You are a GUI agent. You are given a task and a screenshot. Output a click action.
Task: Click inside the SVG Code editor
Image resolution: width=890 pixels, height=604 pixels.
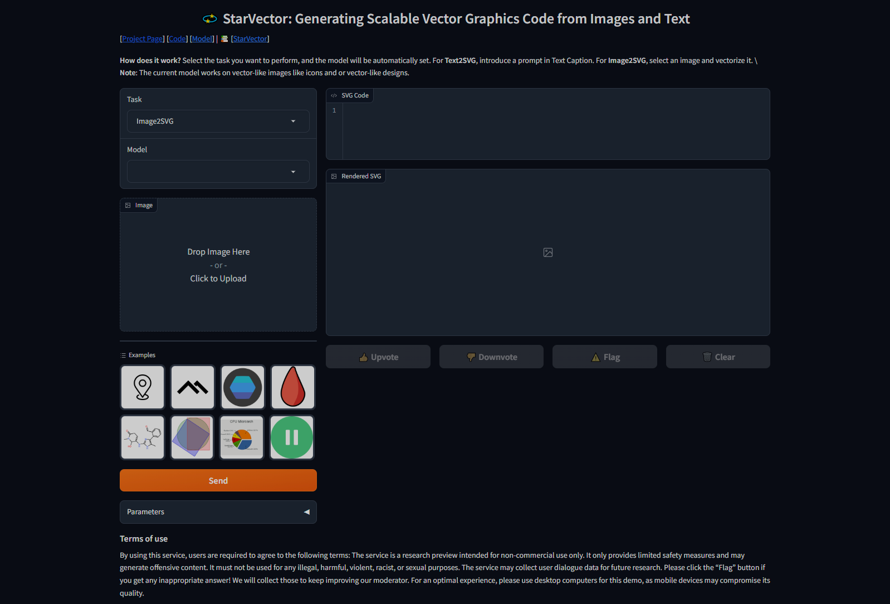coord(556,131)
